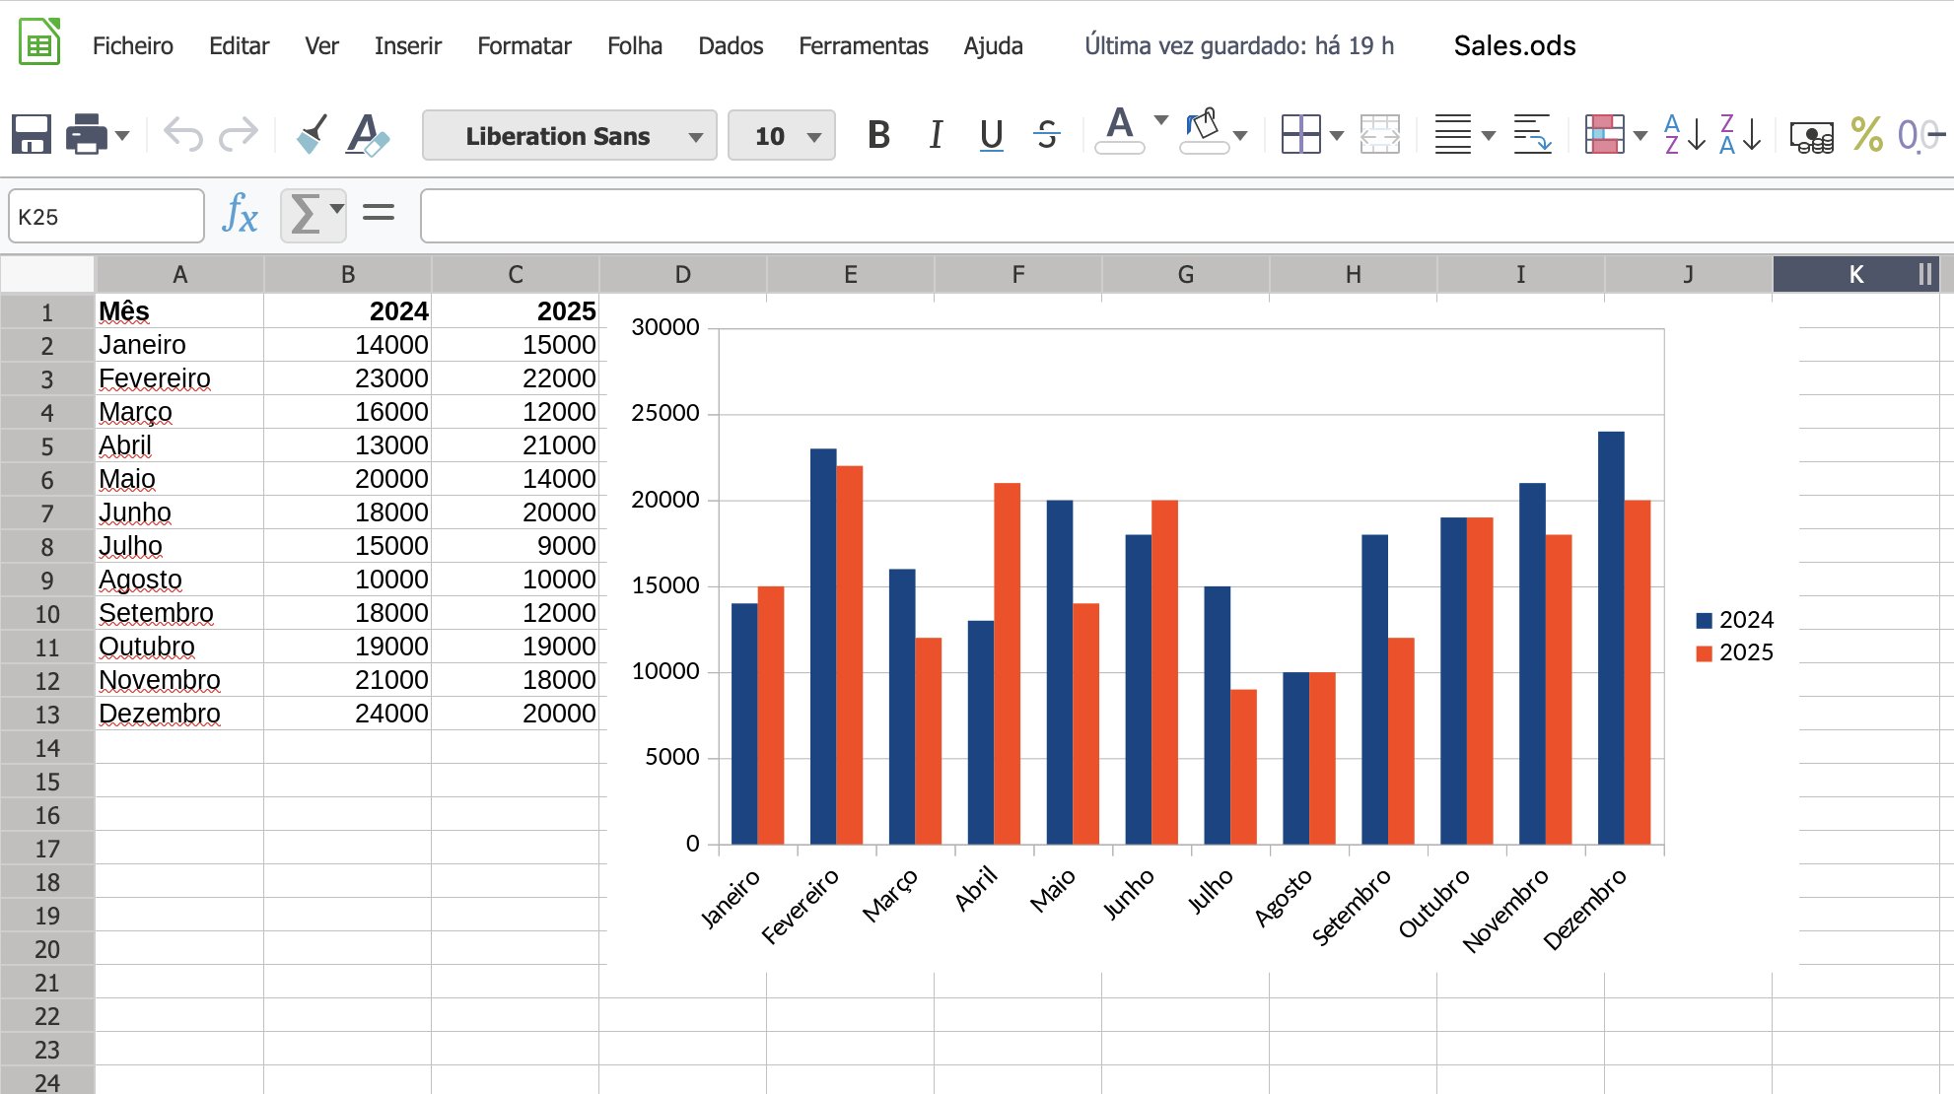Apply Percent number format icon
Image resolution: width=1954 pixels, height=1094 pixels.
pos(1865,134)
